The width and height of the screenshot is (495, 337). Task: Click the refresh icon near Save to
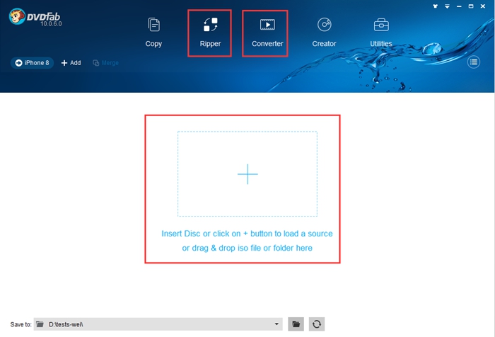click(x=317, y=324)
